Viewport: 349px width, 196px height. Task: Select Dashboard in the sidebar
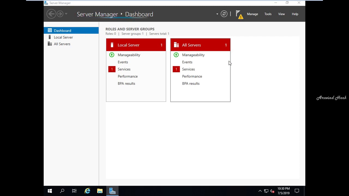tap(71, 30)
